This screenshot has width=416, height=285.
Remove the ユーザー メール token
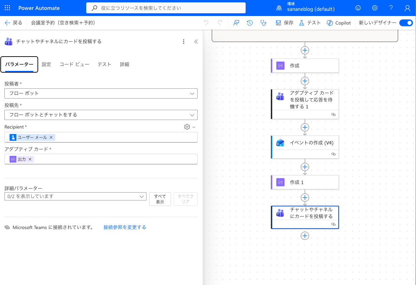coord(51,137)
